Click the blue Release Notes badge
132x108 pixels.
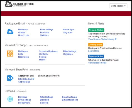coord(96,57)
